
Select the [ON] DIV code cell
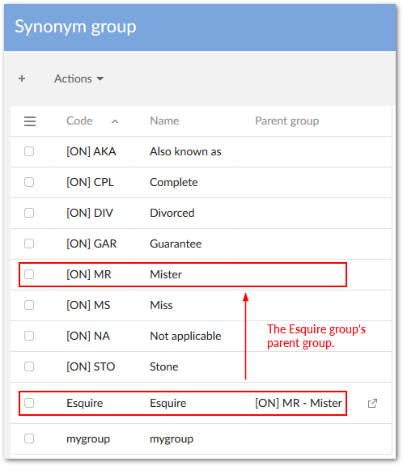pos(90,213)
